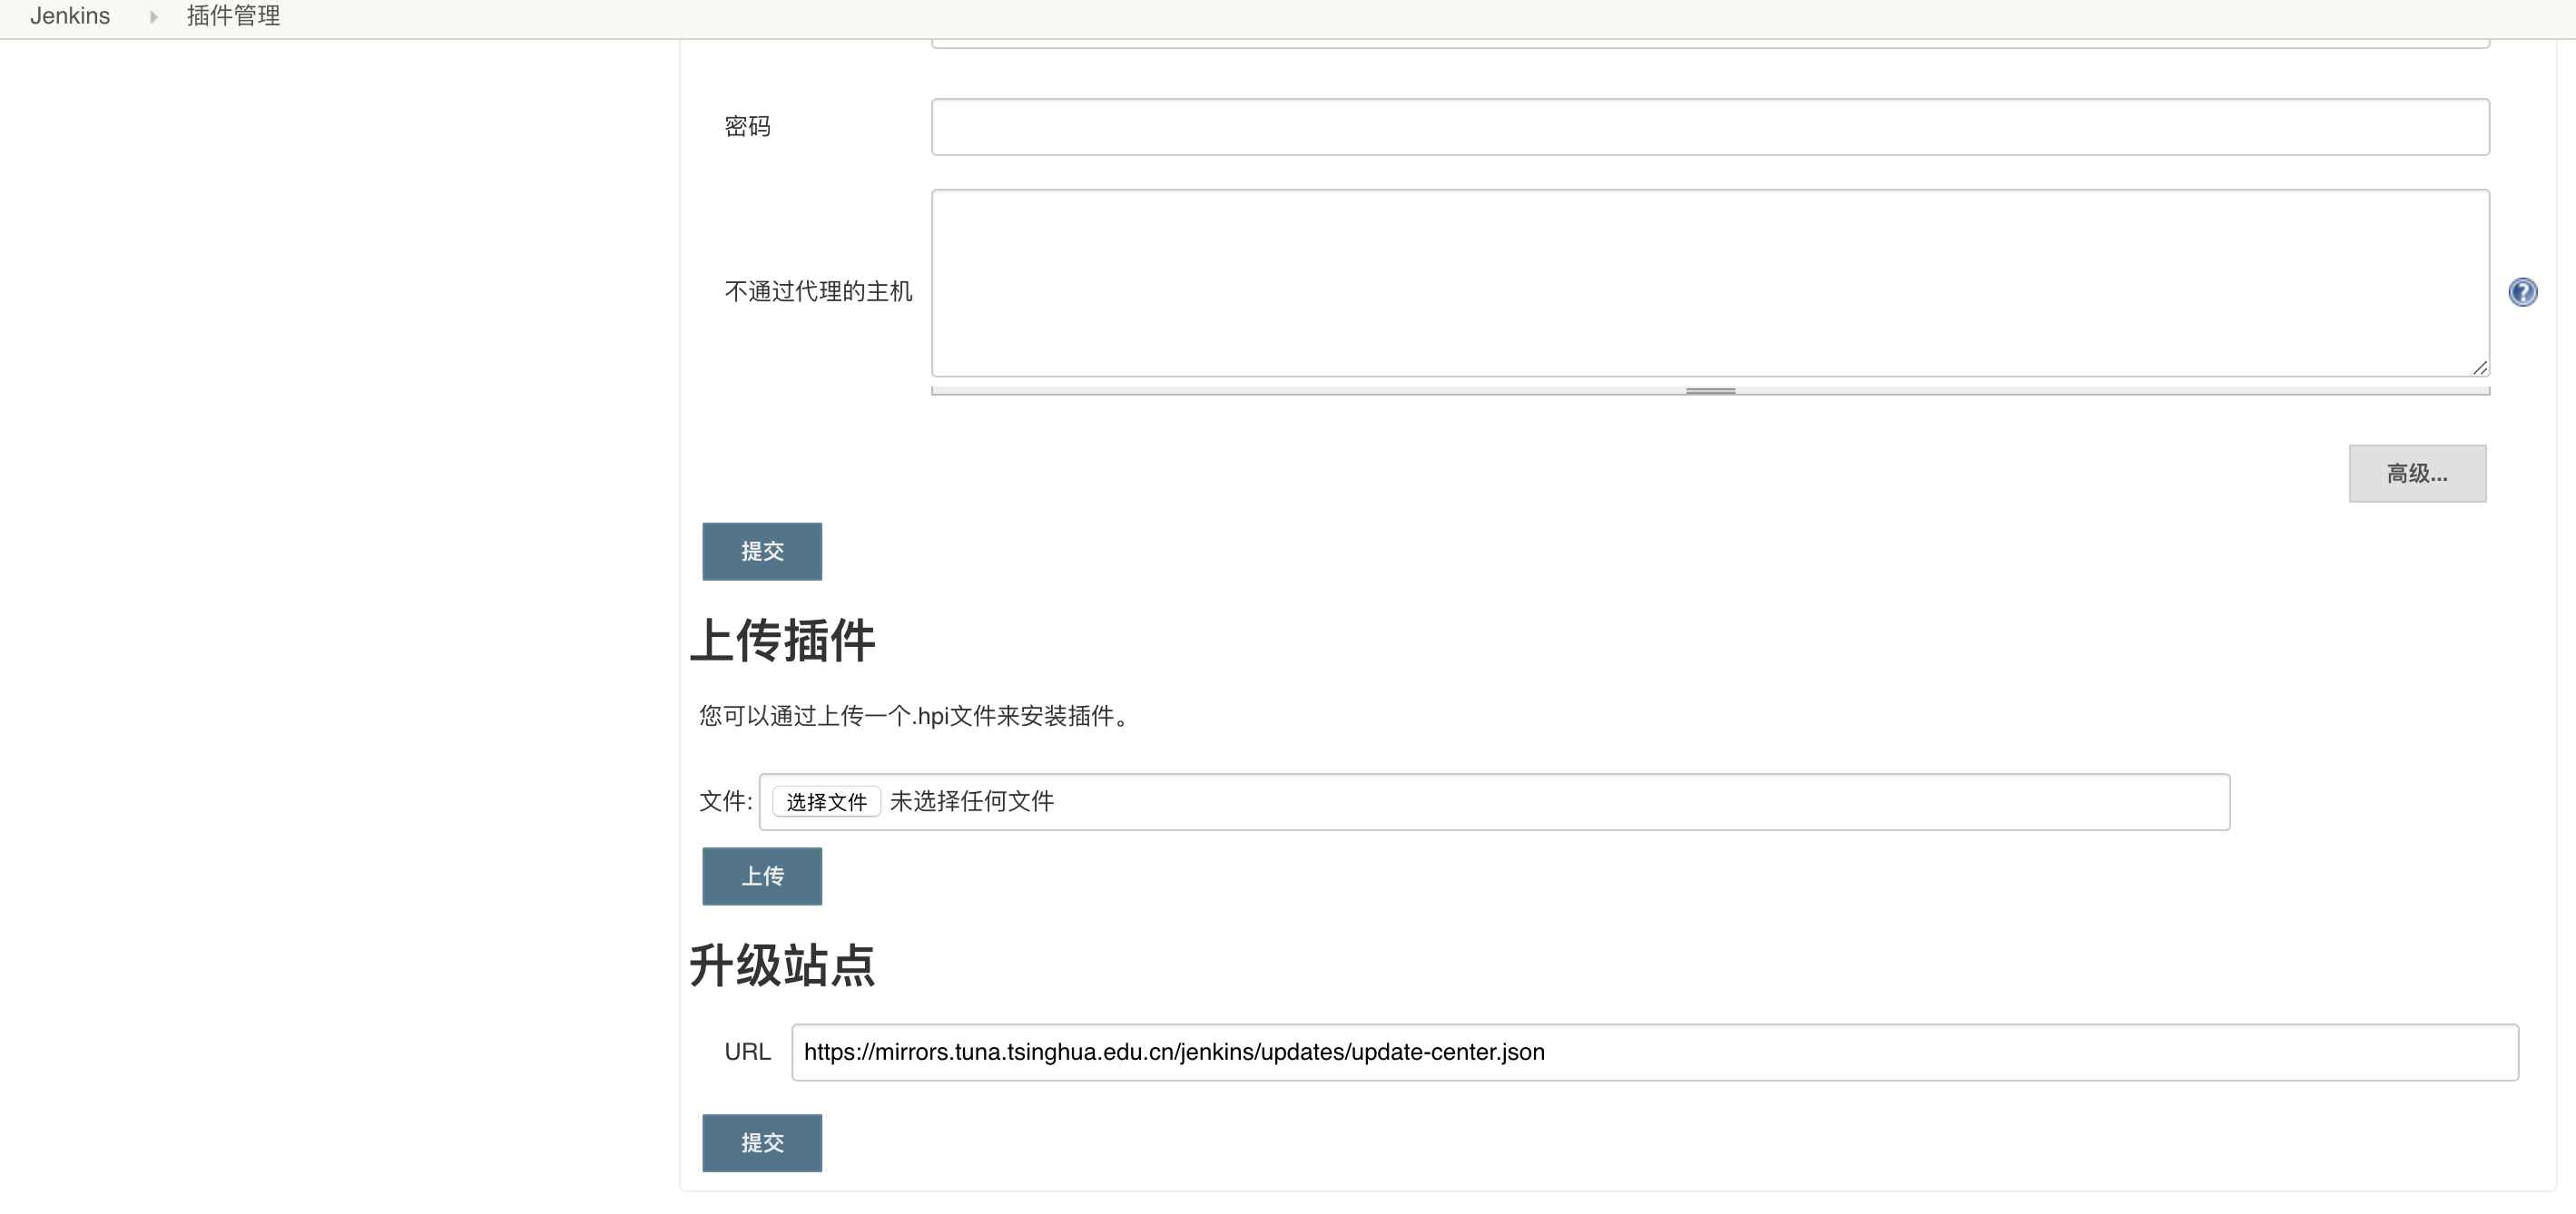Click the 升级站点 heading text
This screenshot has height=1214, width=2576.
pyautogui.click(x=783, y=965)
